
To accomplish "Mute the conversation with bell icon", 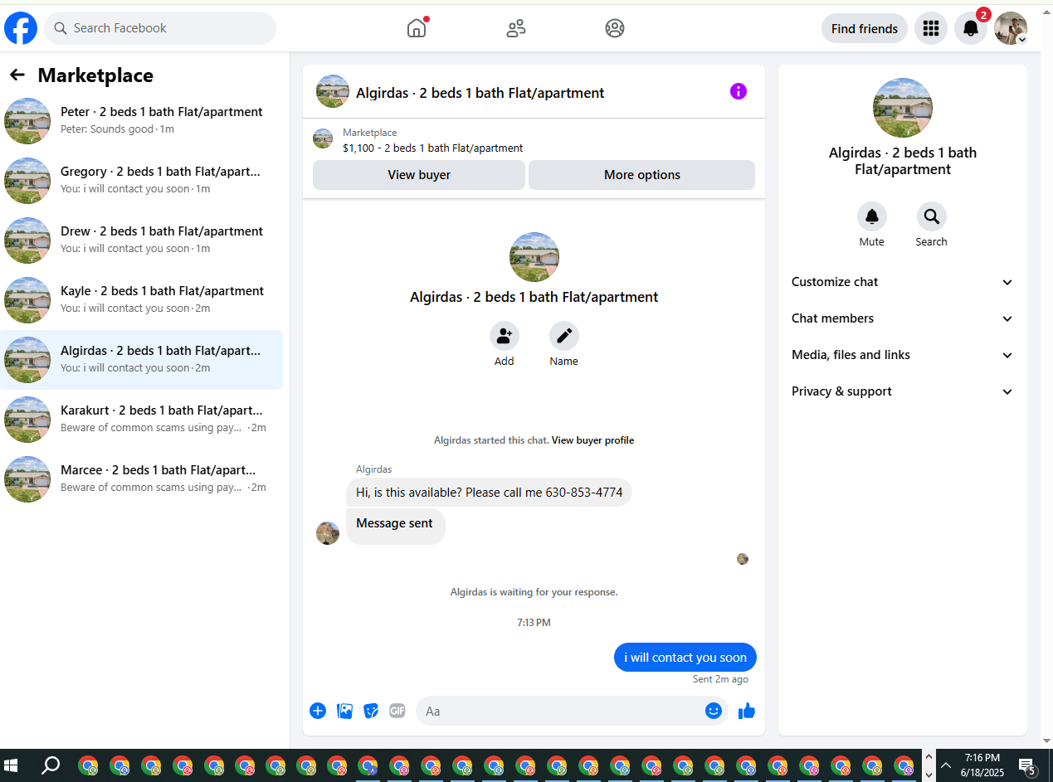I will click(872, 216).
